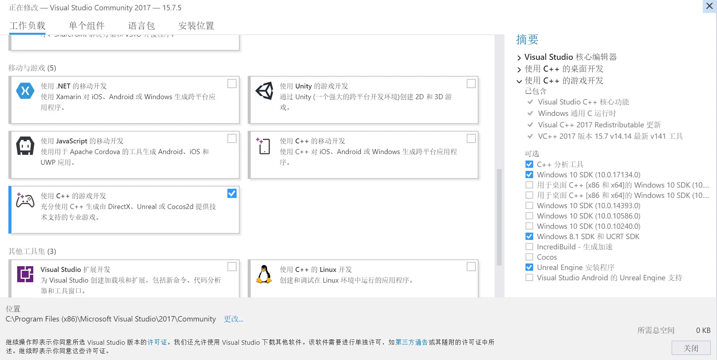
Task: Click the 移动与游戏 (5) section heading
Action: (x=32, y=68)
